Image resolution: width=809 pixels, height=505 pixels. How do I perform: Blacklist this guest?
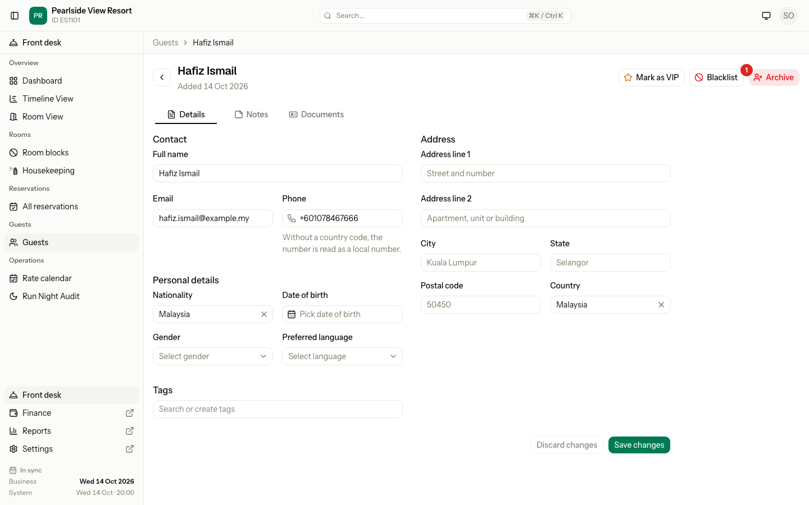pyautogui.click(x=716, y=77)
